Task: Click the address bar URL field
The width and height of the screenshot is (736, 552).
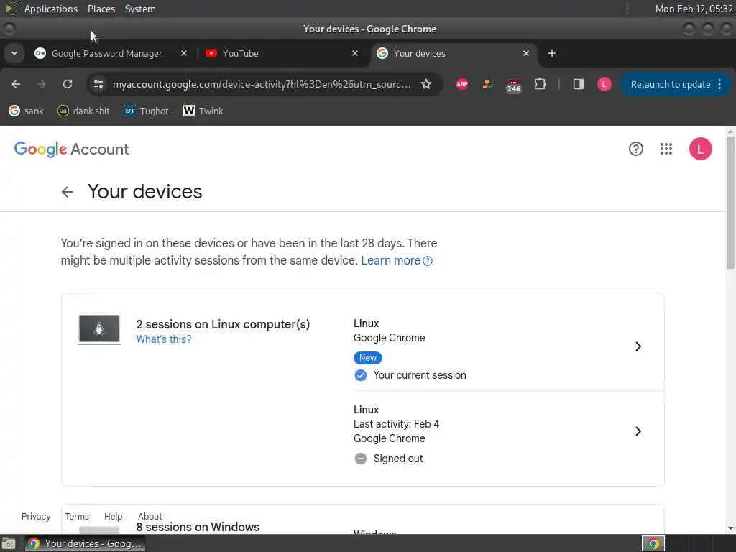Action: coord(262,85)
